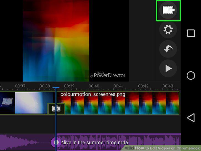Open the settings gear icon
Screen dimensions: 201x151
(168, 30)
